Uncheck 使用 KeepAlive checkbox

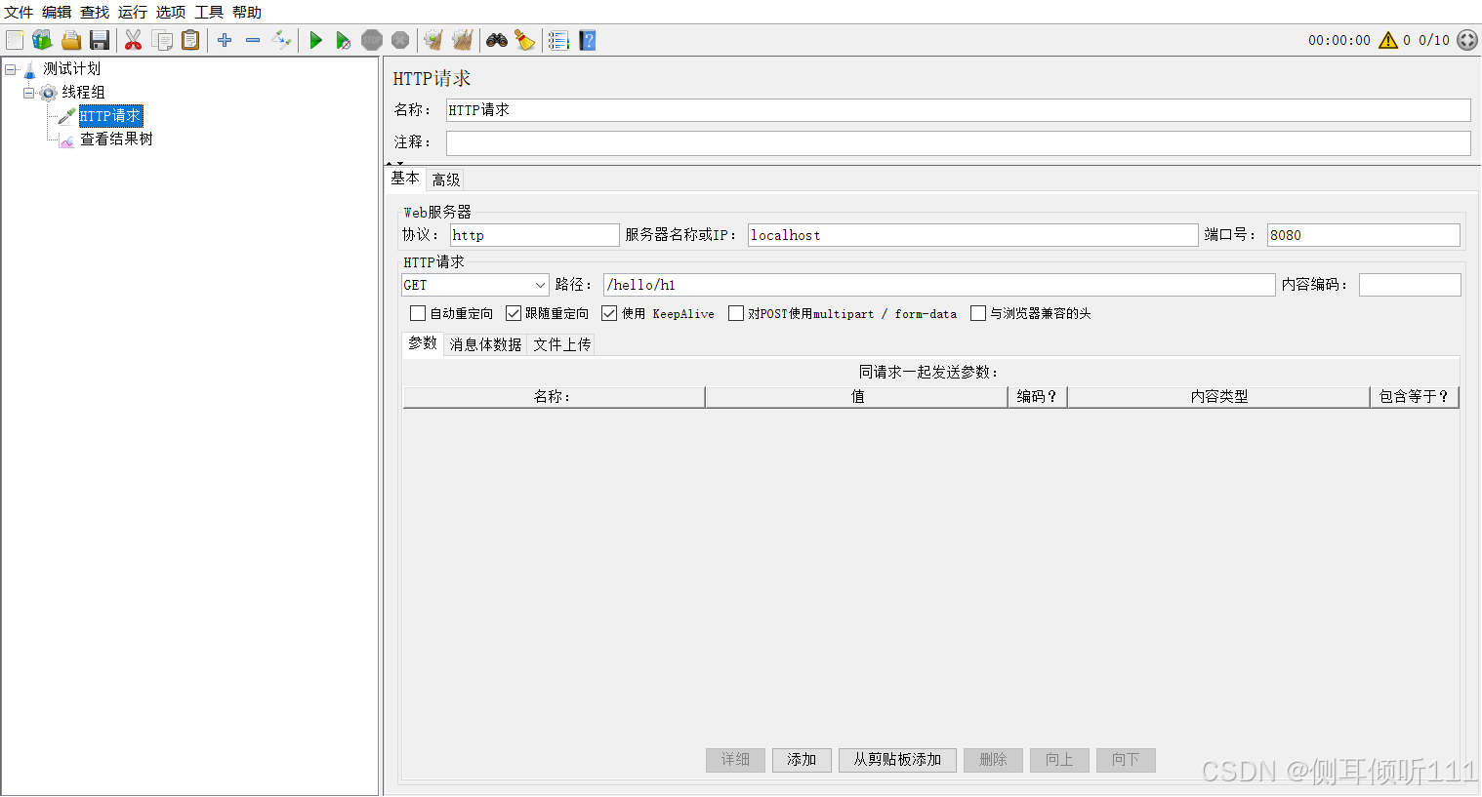tap(609, 313)
